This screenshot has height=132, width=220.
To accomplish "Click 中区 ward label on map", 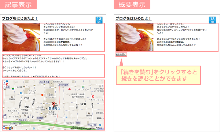I will (x=27, y=107).
